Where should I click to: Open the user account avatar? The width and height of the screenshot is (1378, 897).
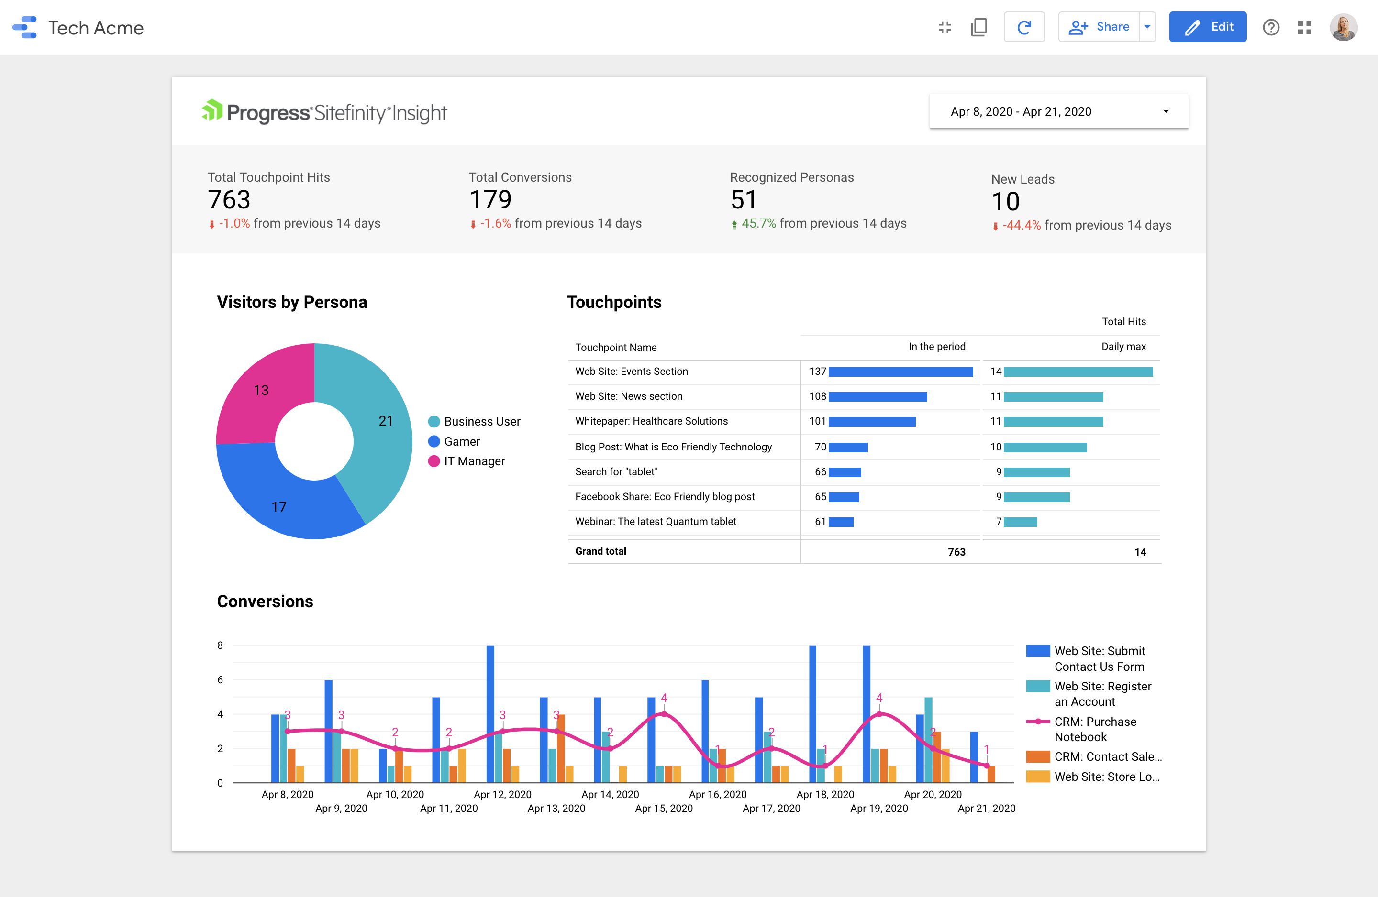[1343, 27]
